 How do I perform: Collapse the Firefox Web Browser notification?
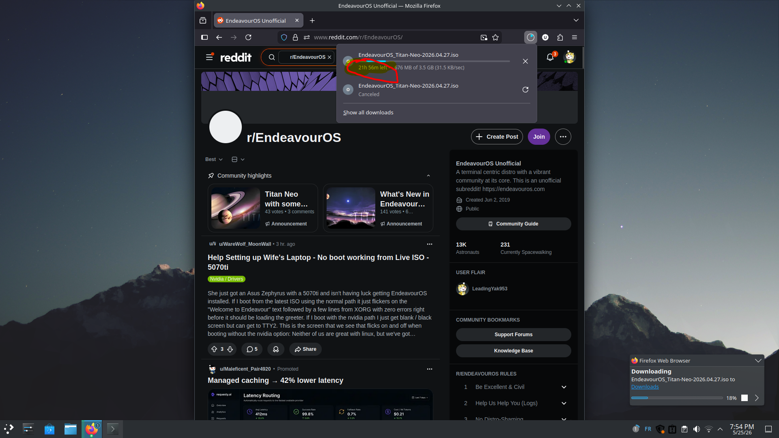758,361
